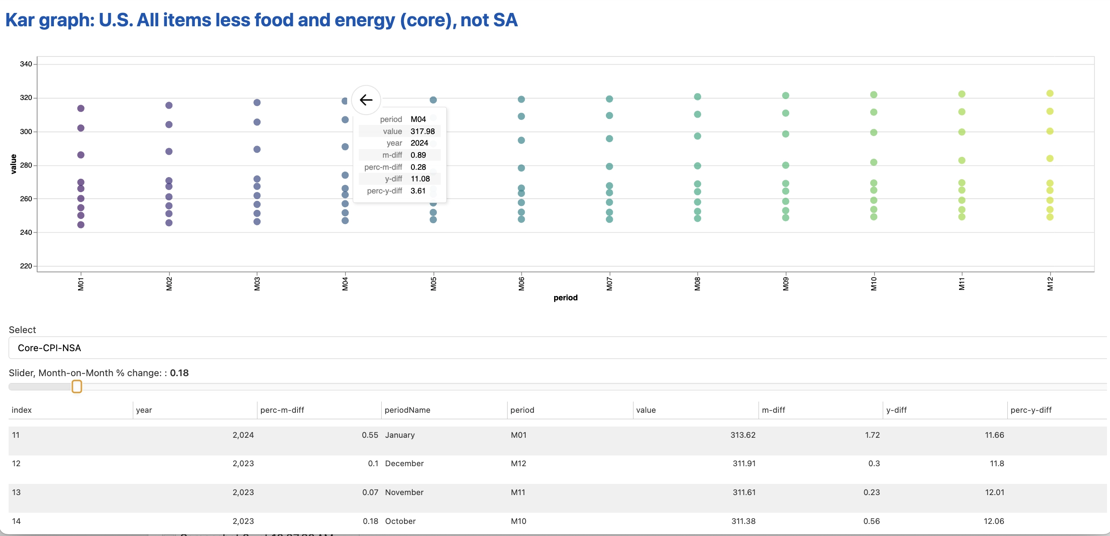Click the topmost data point in M01
The height and width of the screenshot is (536, 1110).
pyautogui.click(x=81, y=108)
